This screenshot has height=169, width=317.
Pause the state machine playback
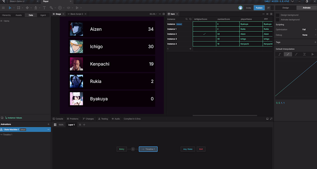point(55,125)
